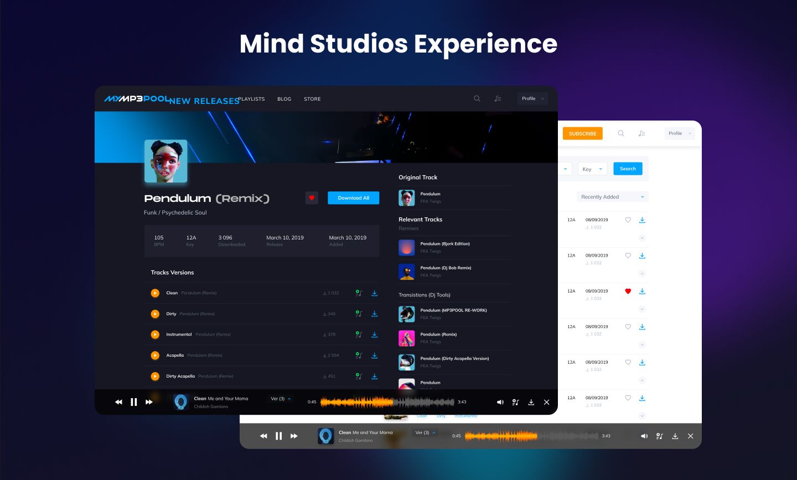Screen dimensions: 797x480
Task: Mute volume in the dark window player
Action: [500, 402]
